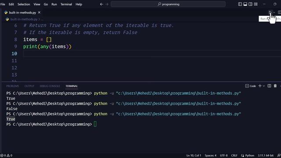Kill the terminal with trash icon
This screenshot has height=158, width=281.
pos(275,86)
